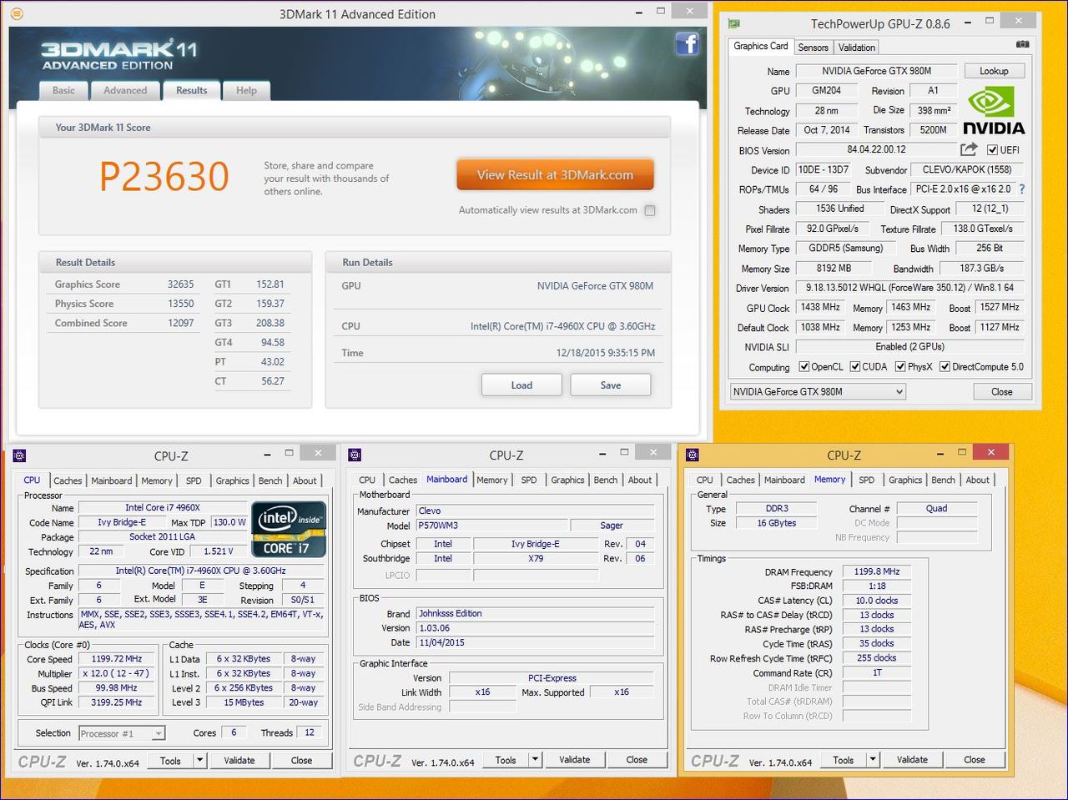Expand the Processor #1 selection dropdown

[x=158, y=733]
